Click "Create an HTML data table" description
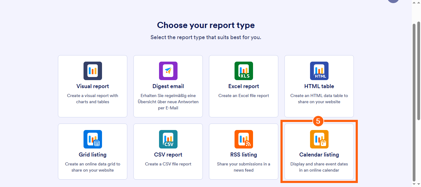 coord(319,99)
